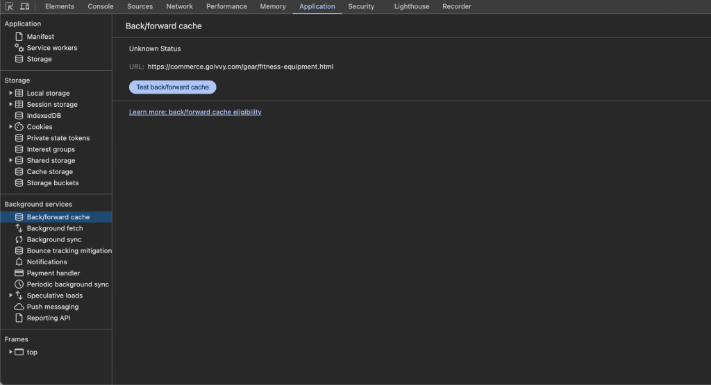Click the inspect element picker icon
Image resolution: width=711 pixels, height=385 pixels.
pos(10,6)
